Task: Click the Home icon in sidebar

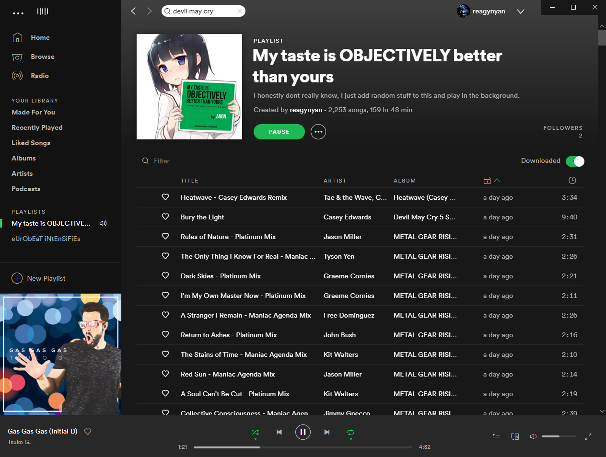Action: (17, 37)
